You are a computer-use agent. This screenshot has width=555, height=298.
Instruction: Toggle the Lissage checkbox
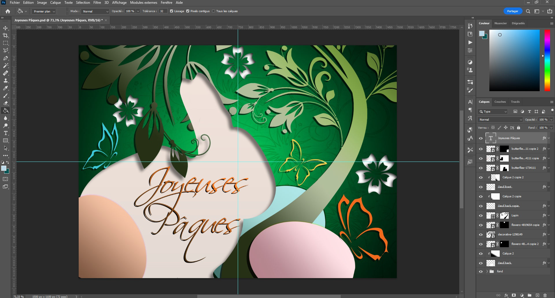click(172, 11)
